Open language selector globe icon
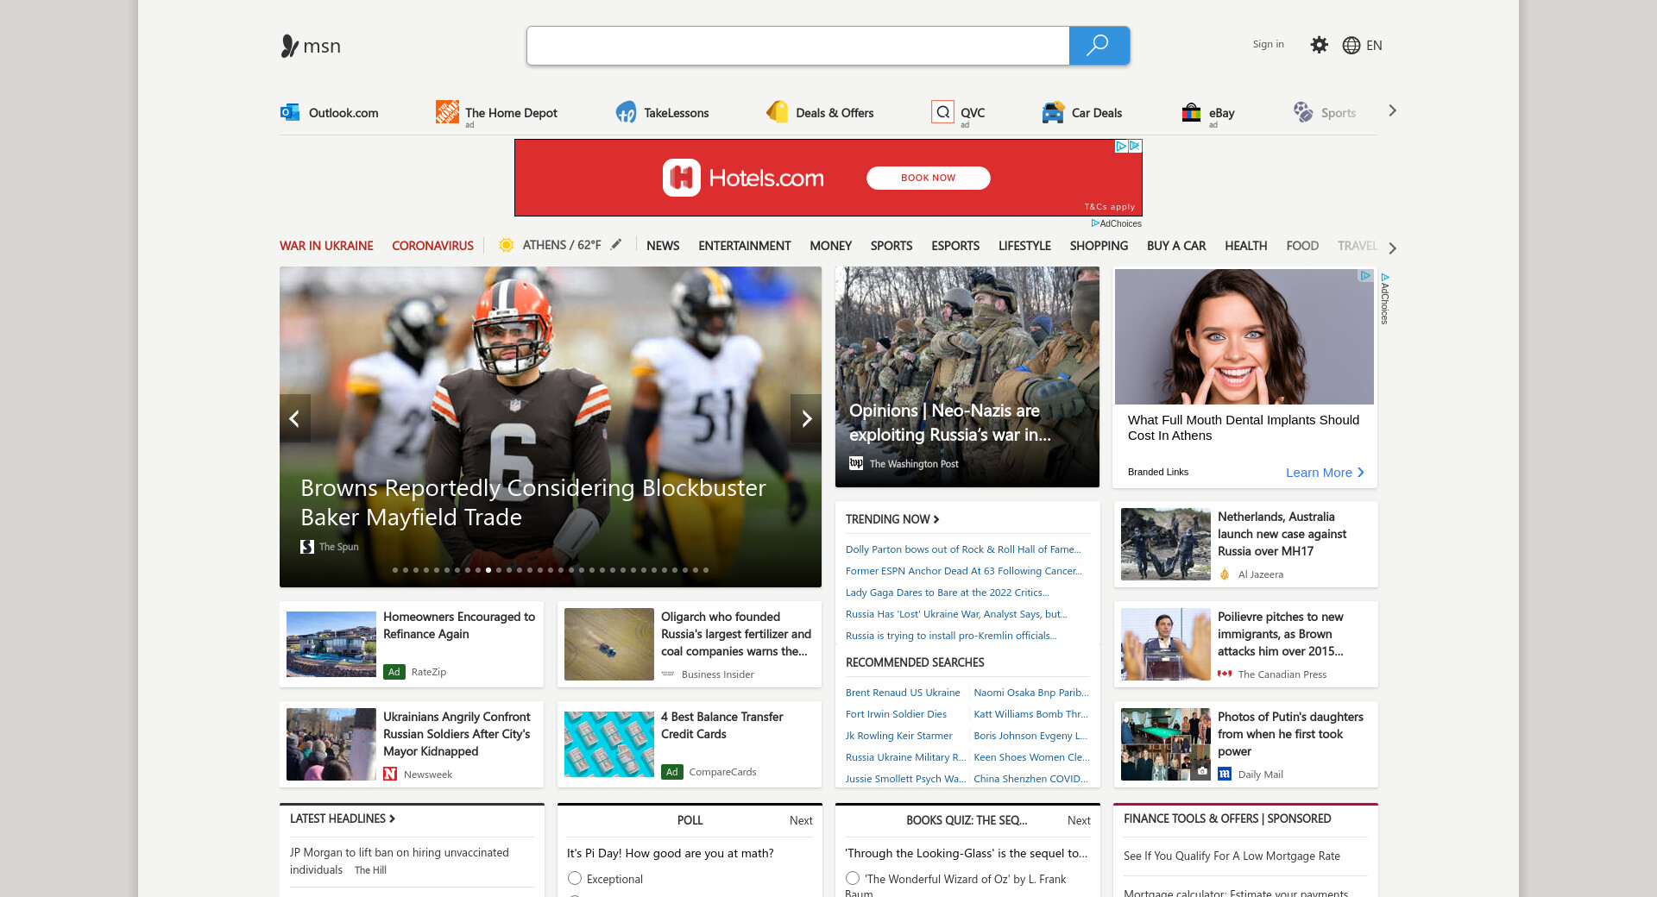The image size is (1657, 897). (x=1351, y=46)
